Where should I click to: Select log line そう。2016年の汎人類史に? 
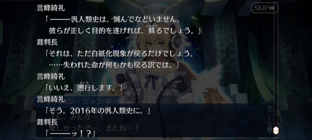(x=98, y=111)
